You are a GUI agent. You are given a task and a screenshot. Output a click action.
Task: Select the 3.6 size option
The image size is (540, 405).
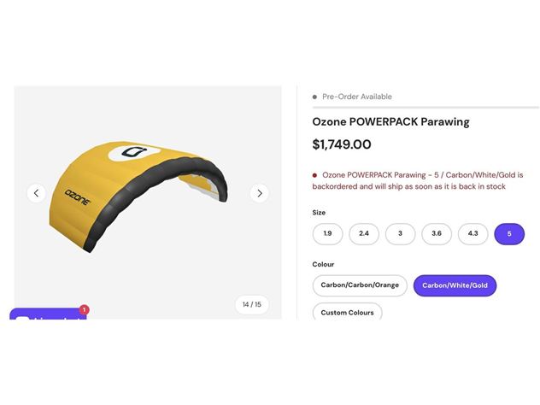(437, 234)
